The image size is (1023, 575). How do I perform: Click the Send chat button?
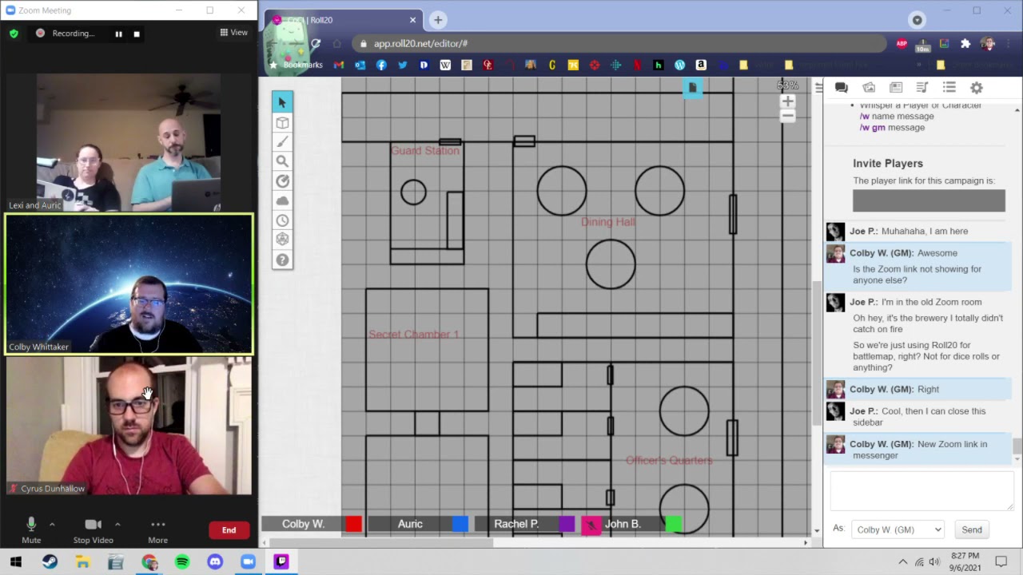click(972, 529)
